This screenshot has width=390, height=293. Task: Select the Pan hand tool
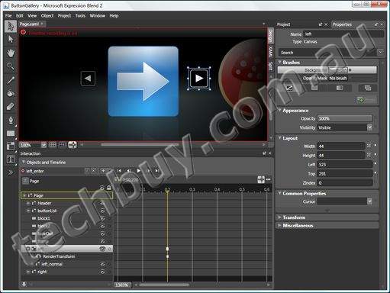tap(11, 53)
